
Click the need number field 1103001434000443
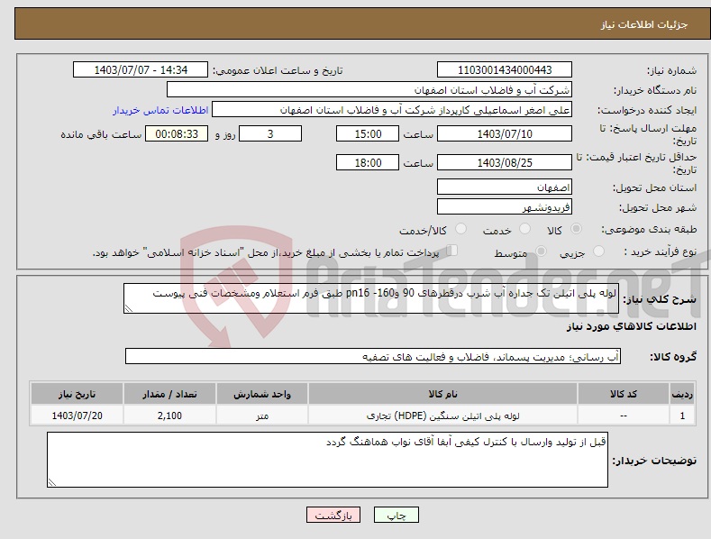pyautogui.click(x=505, y=70)
